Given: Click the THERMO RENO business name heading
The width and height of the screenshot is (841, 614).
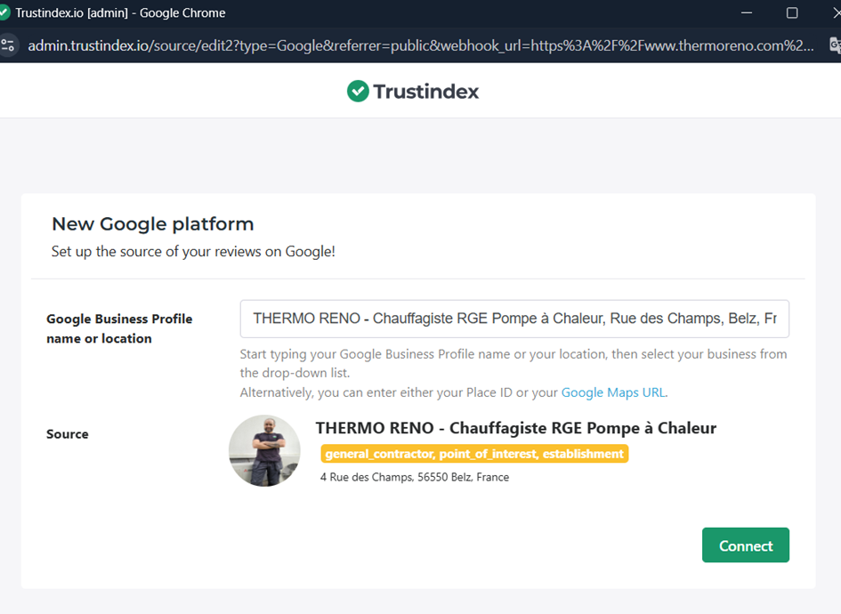Looking at the screenshot, I should pyautogui.click(x=515, y=428).
